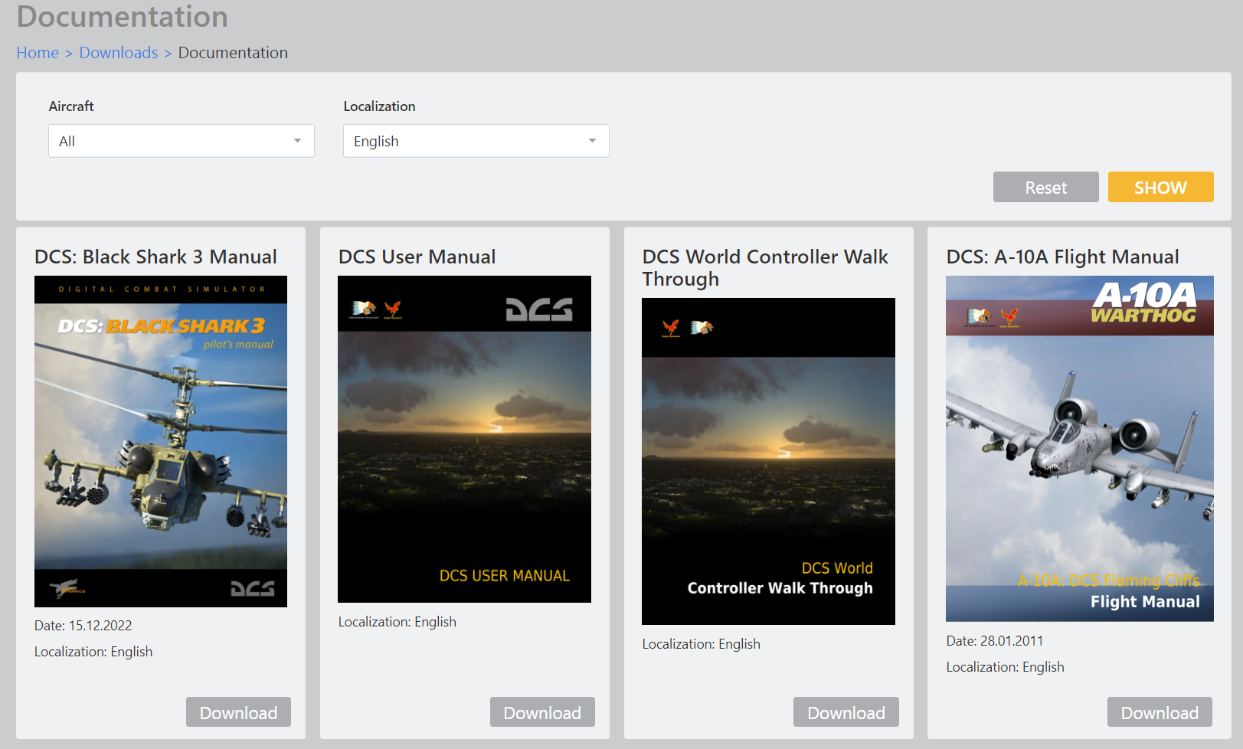Click the yellow SHOW button
The image size is (1243, 749).
pos(1161,187)
